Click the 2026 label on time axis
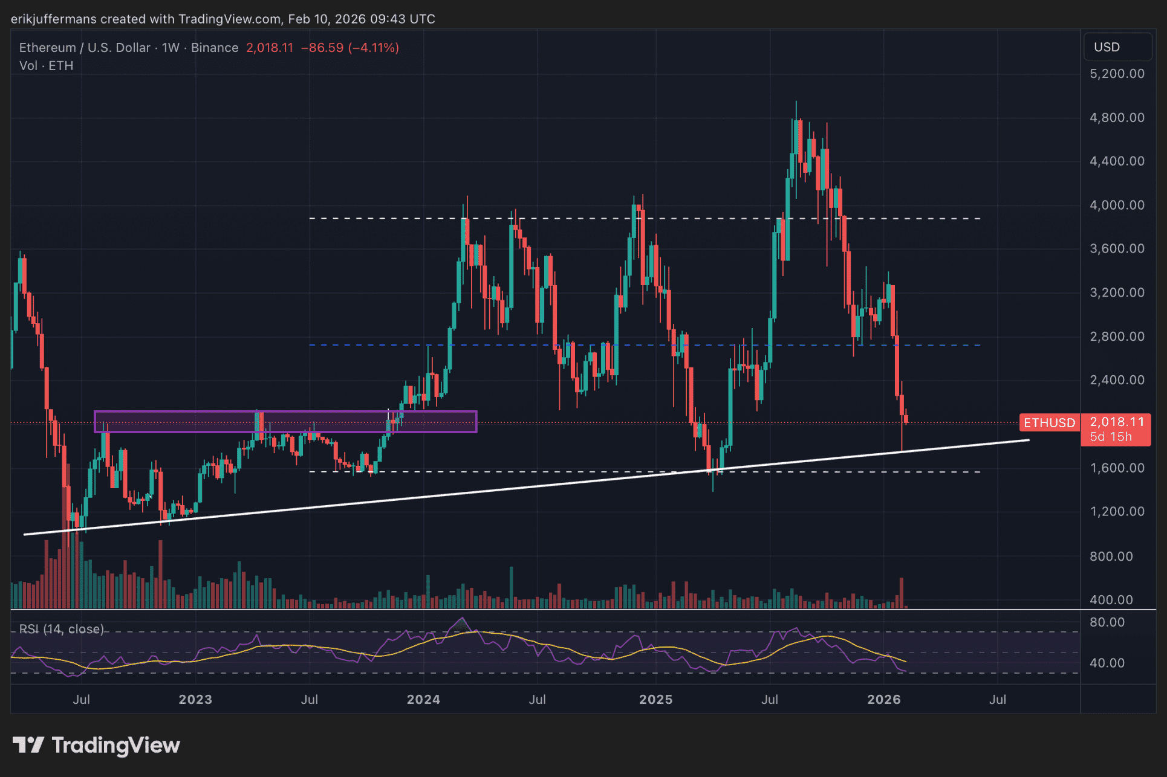Screen dimensions: 1167x777 tap(883, 700)
